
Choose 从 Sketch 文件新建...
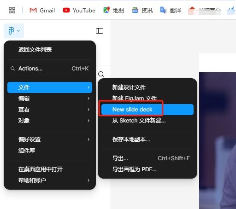pos(147,121)
